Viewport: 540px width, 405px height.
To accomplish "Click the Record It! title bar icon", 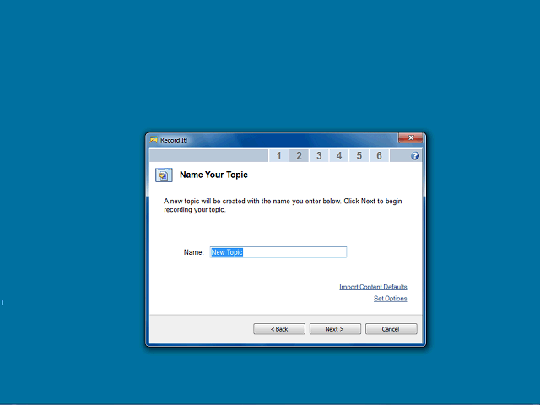I will [x=154, y=140].
